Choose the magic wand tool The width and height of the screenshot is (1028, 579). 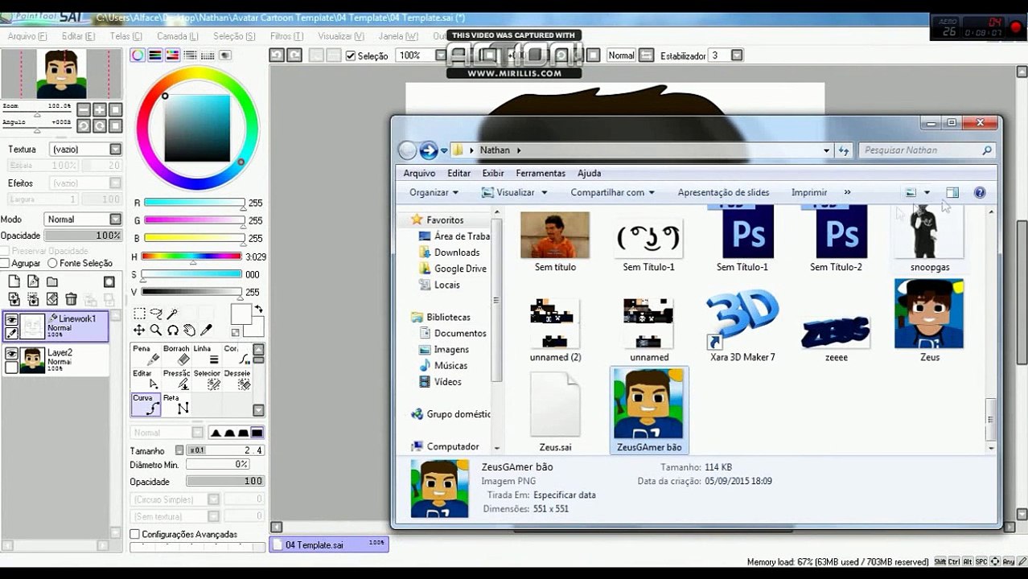tap(172, 314)
